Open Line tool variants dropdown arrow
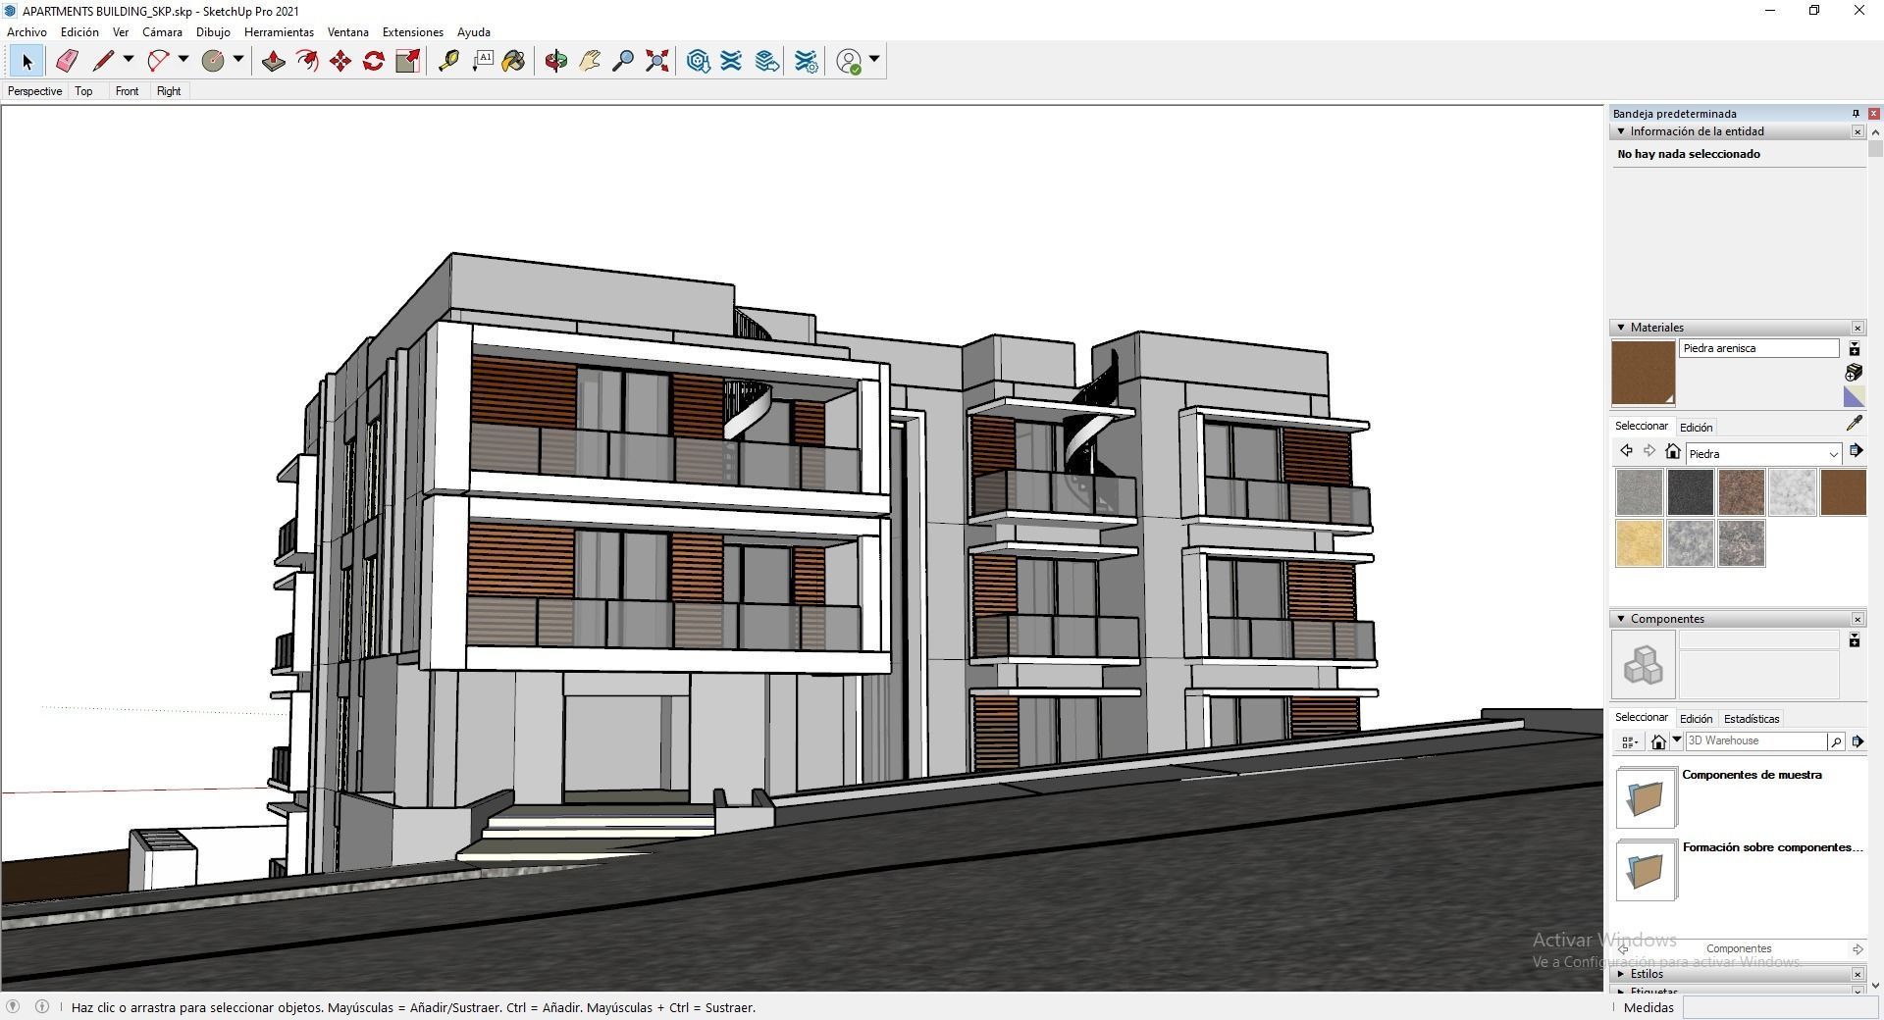 (x=128, y=60)
